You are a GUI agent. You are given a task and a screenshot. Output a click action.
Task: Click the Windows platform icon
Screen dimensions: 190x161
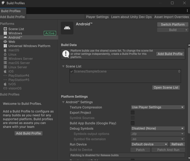[5, 33]
